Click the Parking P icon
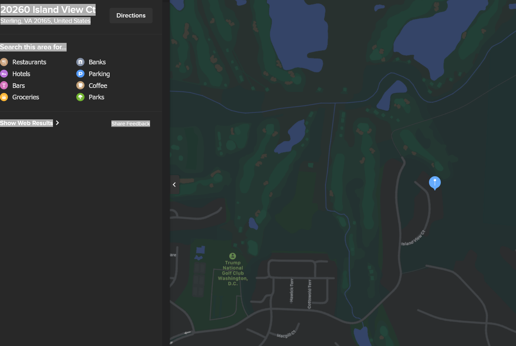516x346 pixels. (81, 74)
